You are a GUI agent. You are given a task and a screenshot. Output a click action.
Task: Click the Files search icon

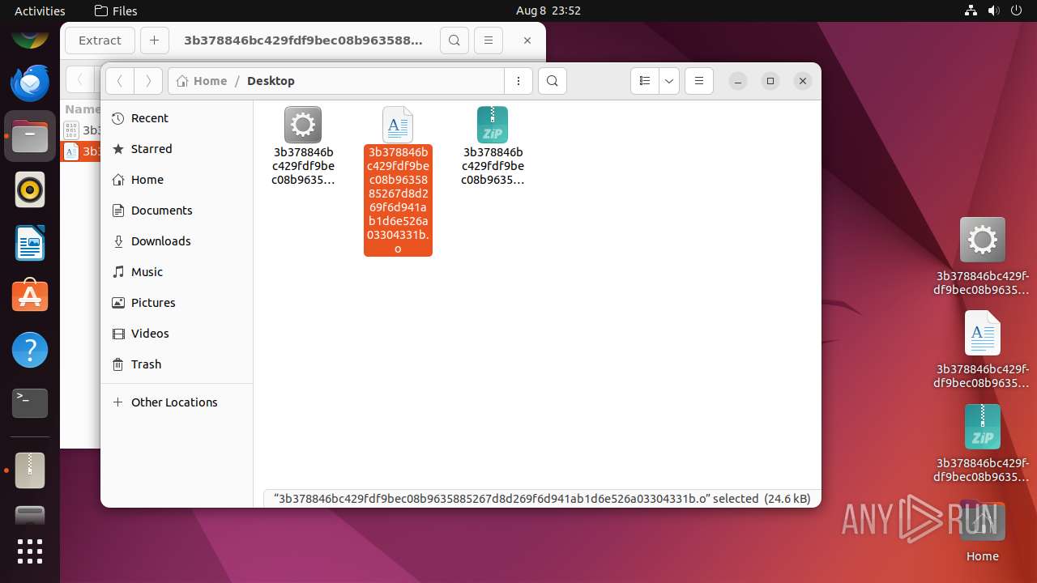(x=553, y=81)
